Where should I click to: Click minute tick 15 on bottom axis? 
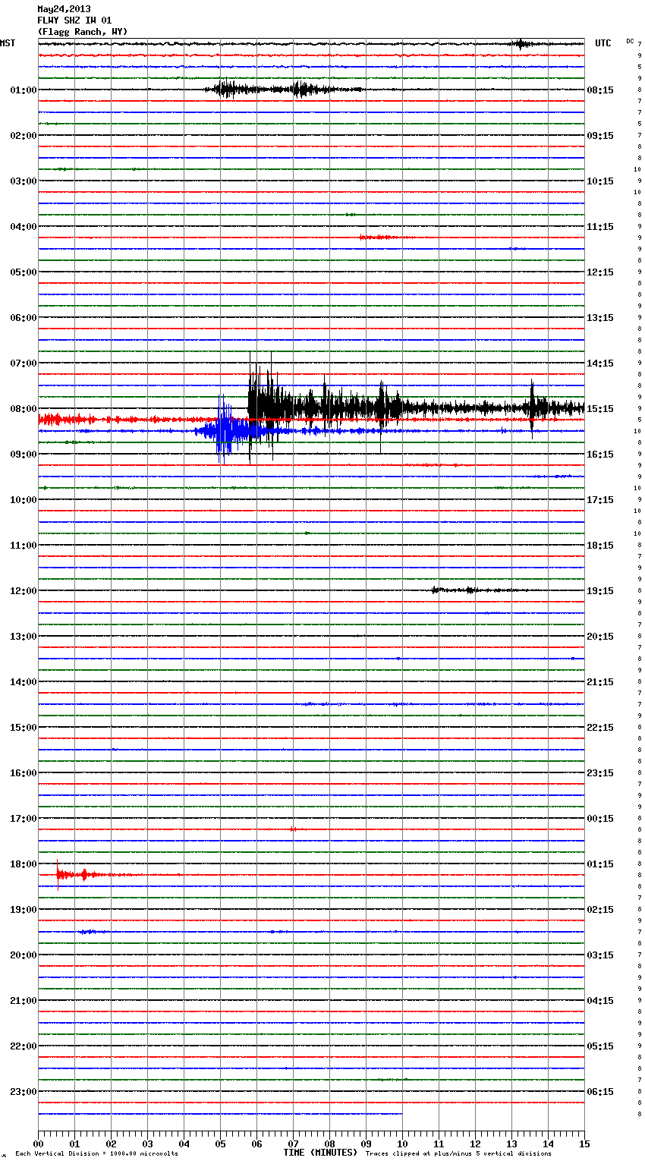click(x=584, y=1144)
